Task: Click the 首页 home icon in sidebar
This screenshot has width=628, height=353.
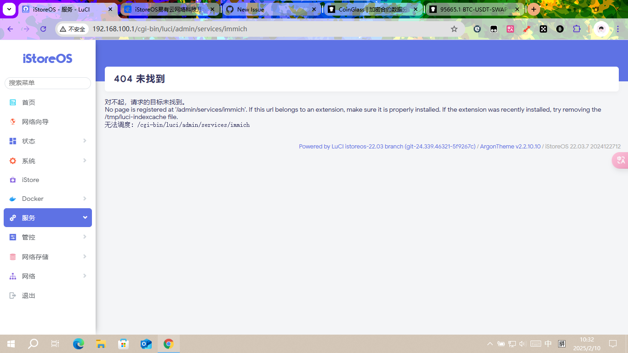Action: click(x=13, y=102)
